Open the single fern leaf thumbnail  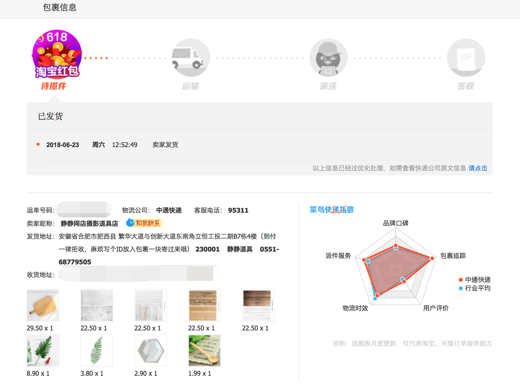point(97,350)
